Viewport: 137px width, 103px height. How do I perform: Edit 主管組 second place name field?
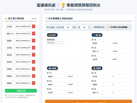(x=56, y=84)
